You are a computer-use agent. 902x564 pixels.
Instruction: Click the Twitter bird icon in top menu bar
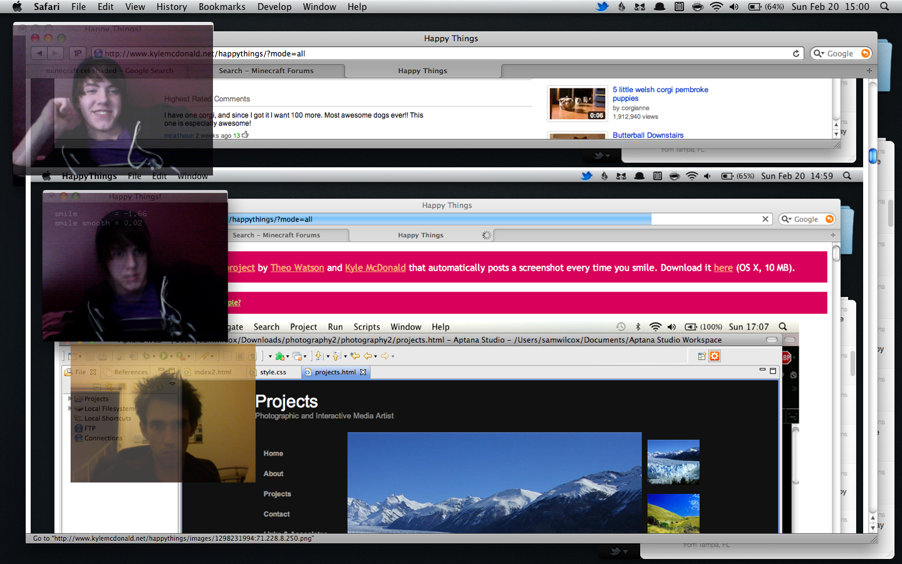point(602,7)
